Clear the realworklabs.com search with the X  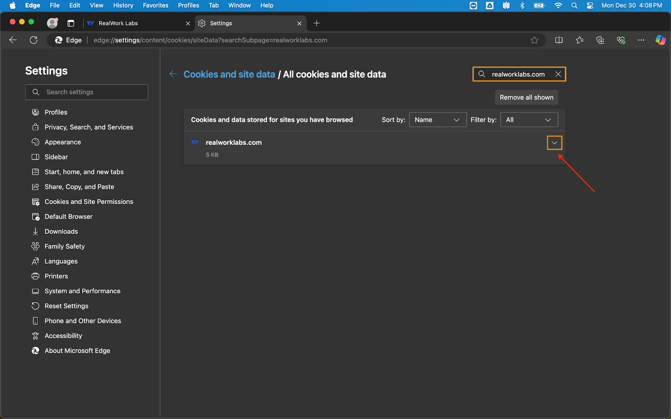coord(558,74)
